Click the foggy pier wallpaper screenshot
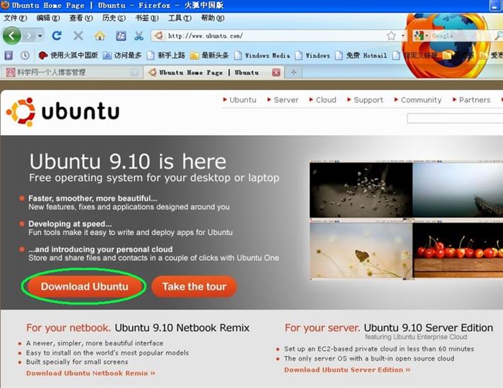The image size is (503, 388). click(458, 189)
